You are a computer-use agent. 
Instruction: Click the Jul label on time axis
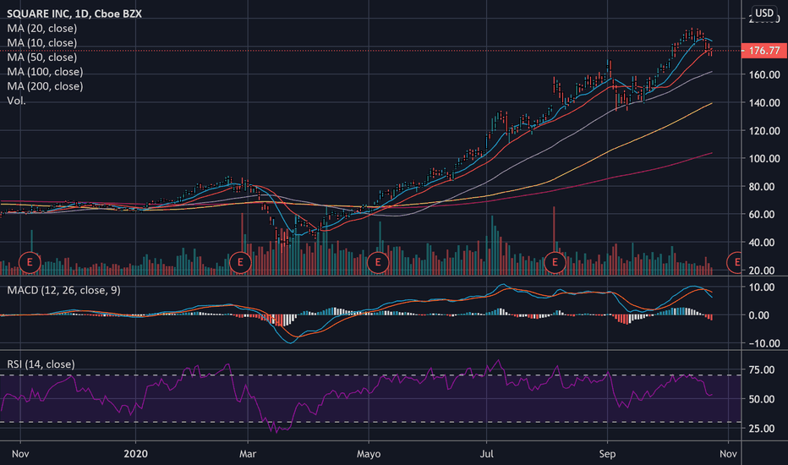point(486,454)
